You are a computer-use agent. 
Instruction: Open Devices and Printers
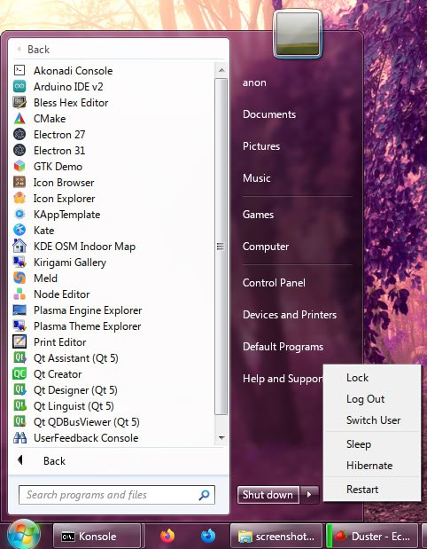coord(290,315)
